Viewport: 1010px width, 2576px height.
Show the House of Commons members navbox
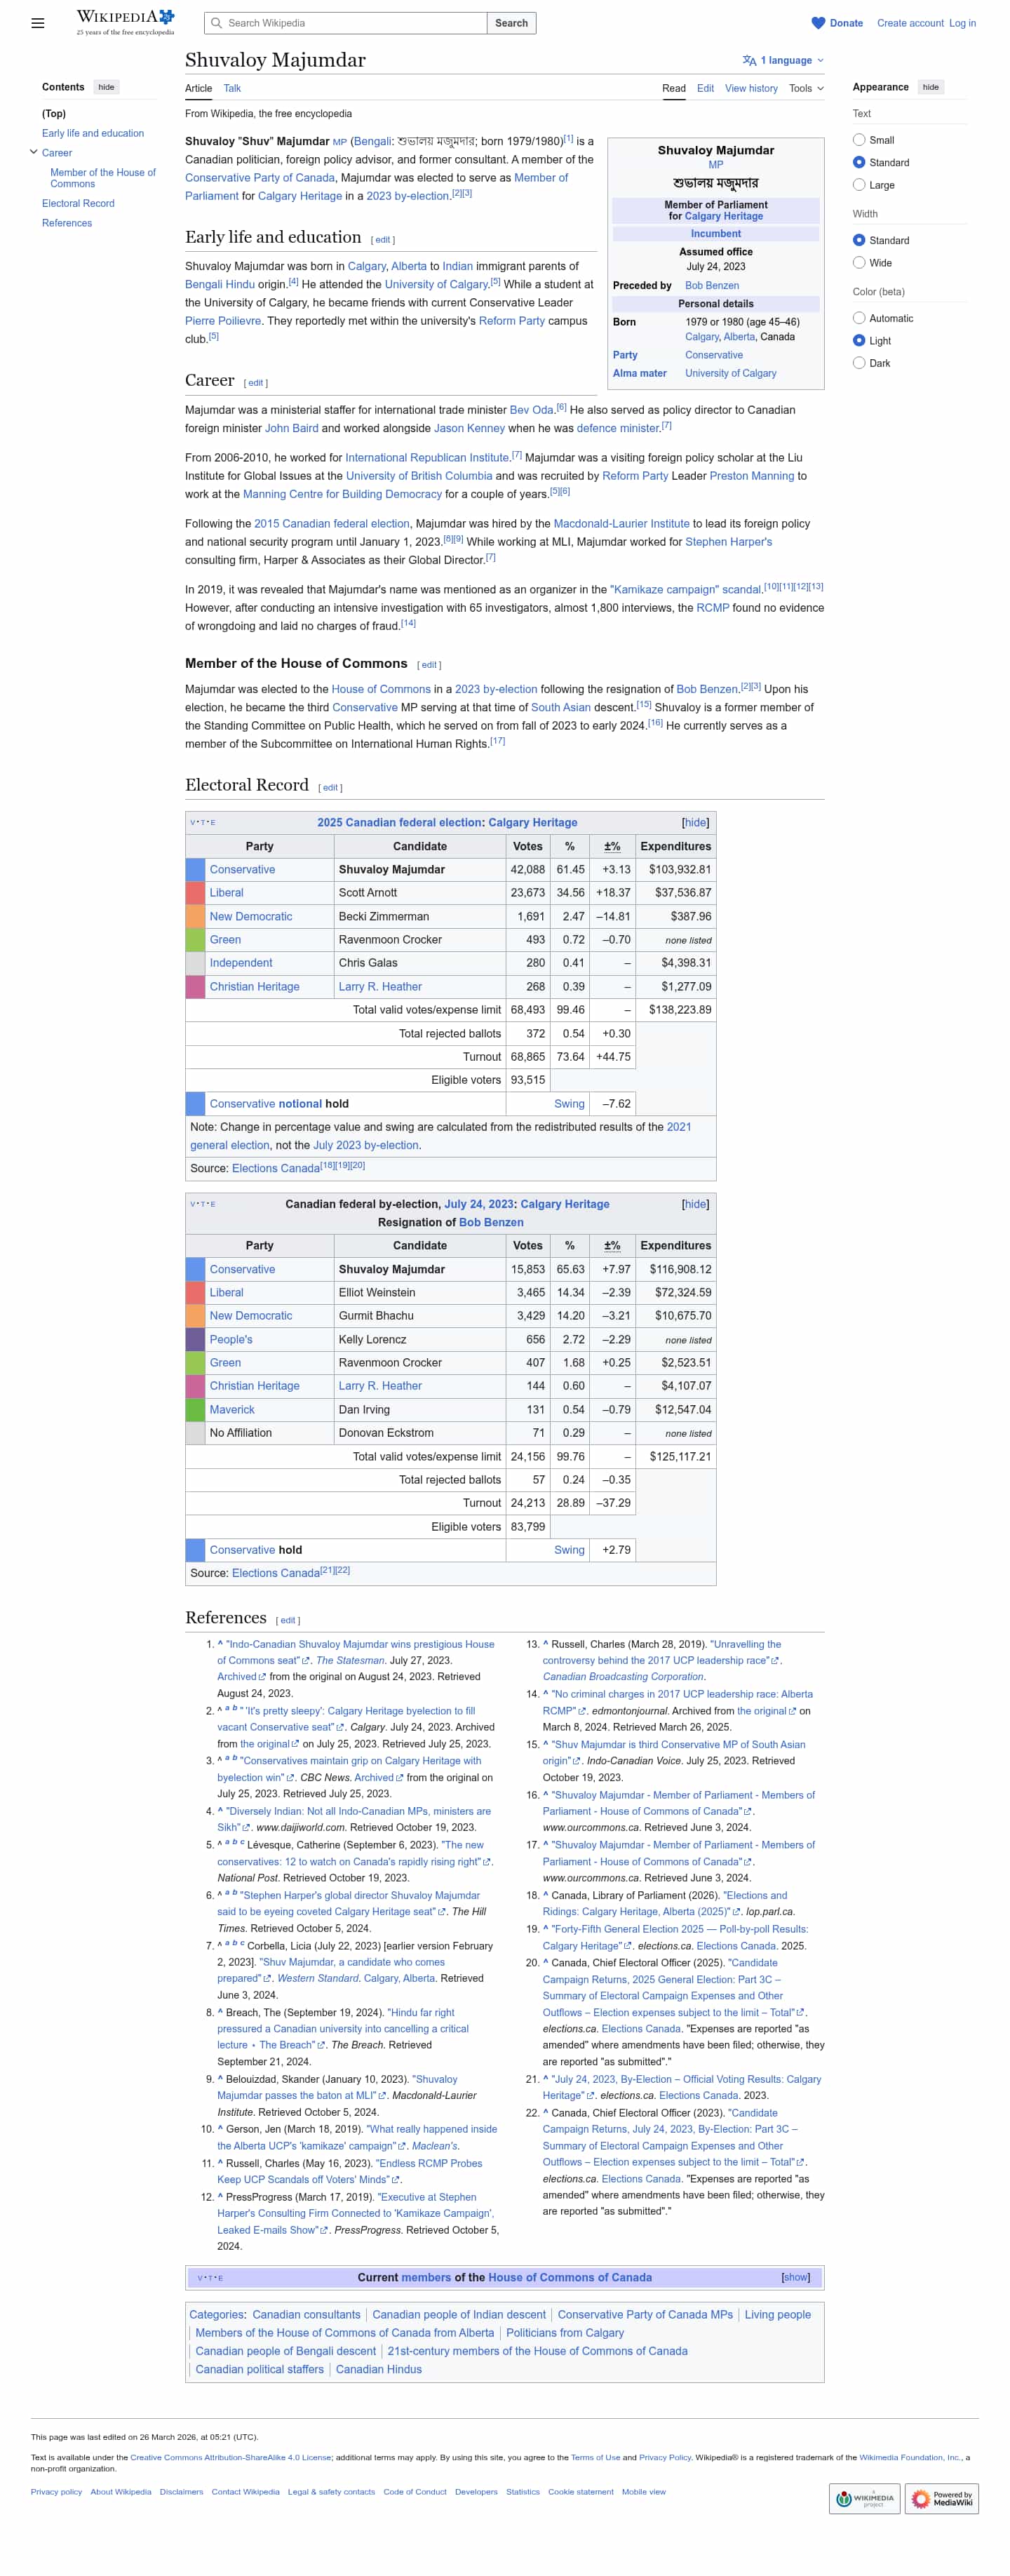tap(796, 2278)
